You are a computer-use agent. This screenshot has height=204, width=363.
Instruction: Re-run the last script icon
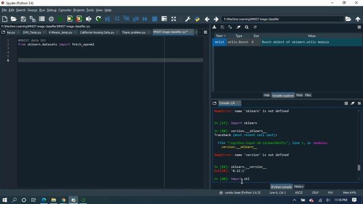pos(98,19)
